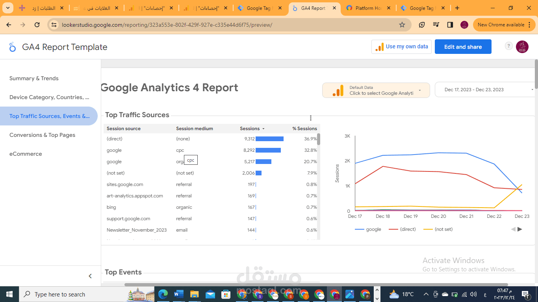Viewport: 538px width, 302px height.
Task: Open the Windows Start menu
Action: pos(9,294)
